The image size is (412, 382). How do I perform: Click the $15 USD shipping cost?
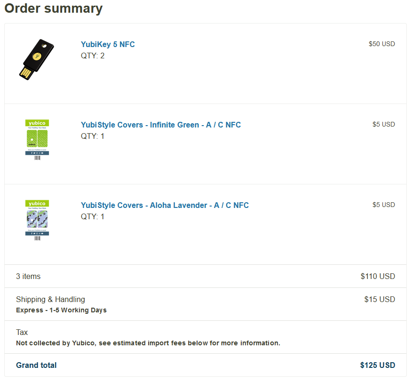(x=380, y=299)
